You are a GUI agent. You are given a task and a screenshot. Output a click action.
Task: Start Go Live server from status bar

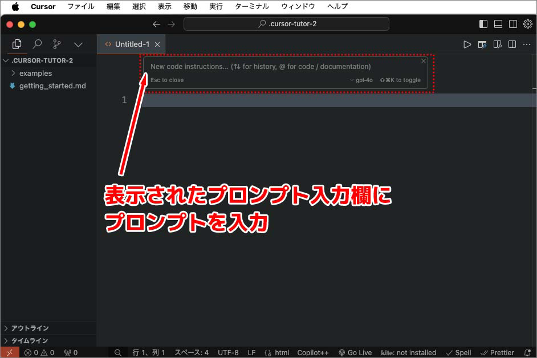355,352
